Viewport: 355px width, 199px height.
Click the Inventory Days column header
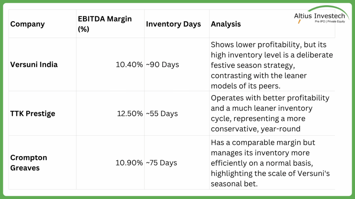173,24
